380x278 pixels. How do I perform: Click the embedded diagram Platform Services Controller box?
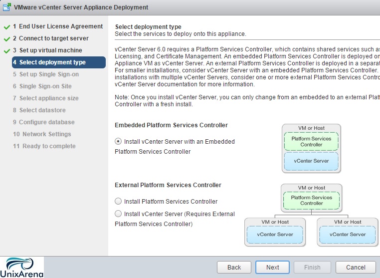311,141
